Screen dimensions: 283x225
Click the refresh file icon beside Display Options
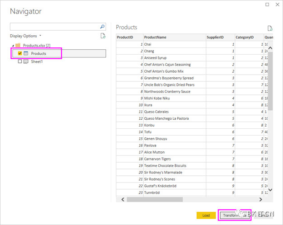point(103,36)
